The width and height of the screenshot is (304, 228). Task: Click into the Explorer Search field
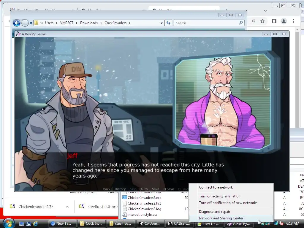[209, 23]
